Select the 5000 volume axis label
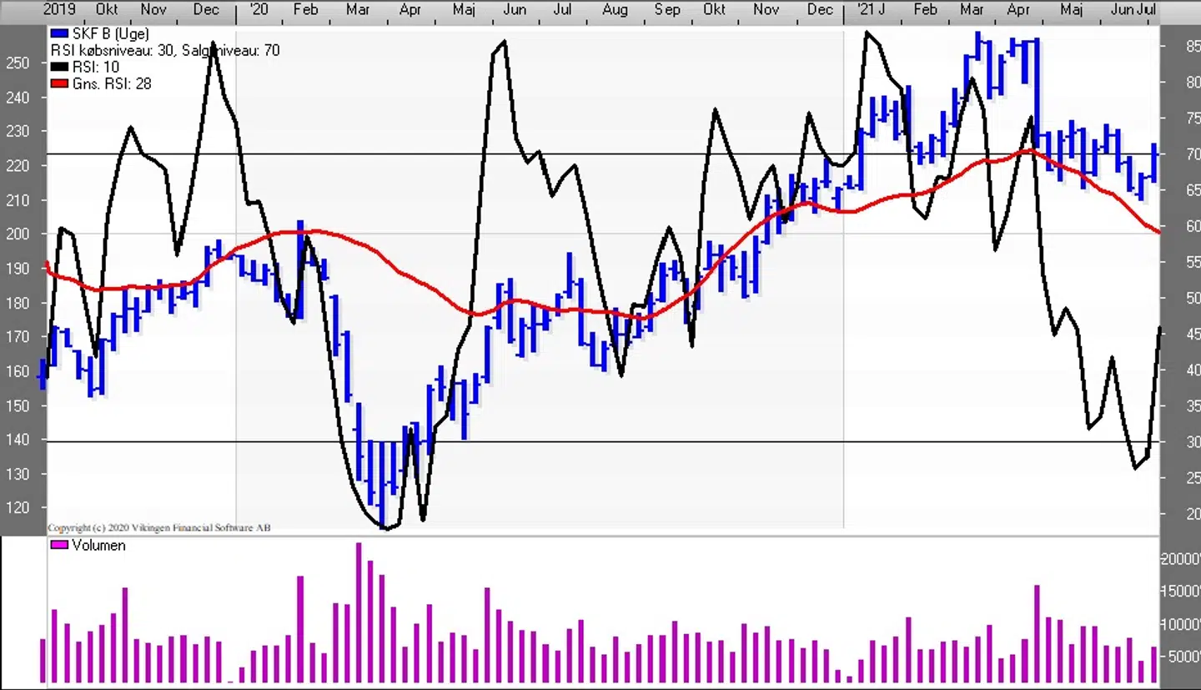This screenshot has width=1201, height=690. tap(1180, 657)
